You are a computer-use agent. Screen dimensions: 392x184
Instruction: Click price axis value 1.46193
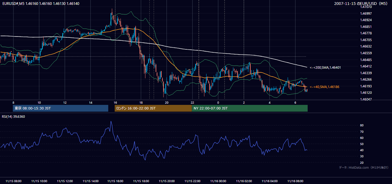[x=366, y=86]
